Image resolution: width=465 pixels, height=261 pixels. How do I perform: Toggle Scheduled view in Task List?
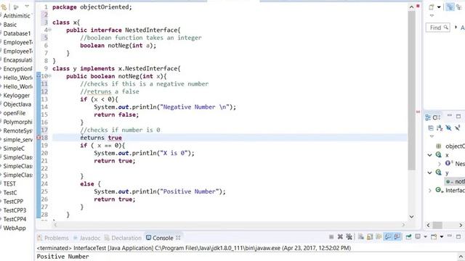tap(459, 7)
